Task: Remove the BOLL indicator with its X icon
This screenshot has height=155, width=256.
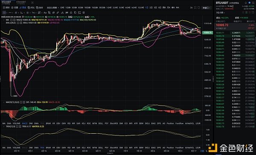Action: 21,23
